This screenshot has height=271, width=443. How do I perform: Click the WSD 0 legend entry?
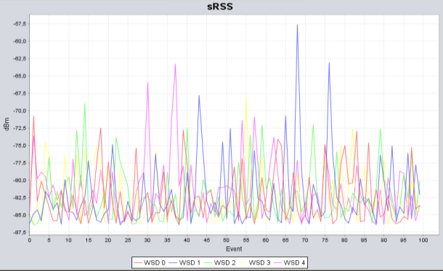pos(150,263)
